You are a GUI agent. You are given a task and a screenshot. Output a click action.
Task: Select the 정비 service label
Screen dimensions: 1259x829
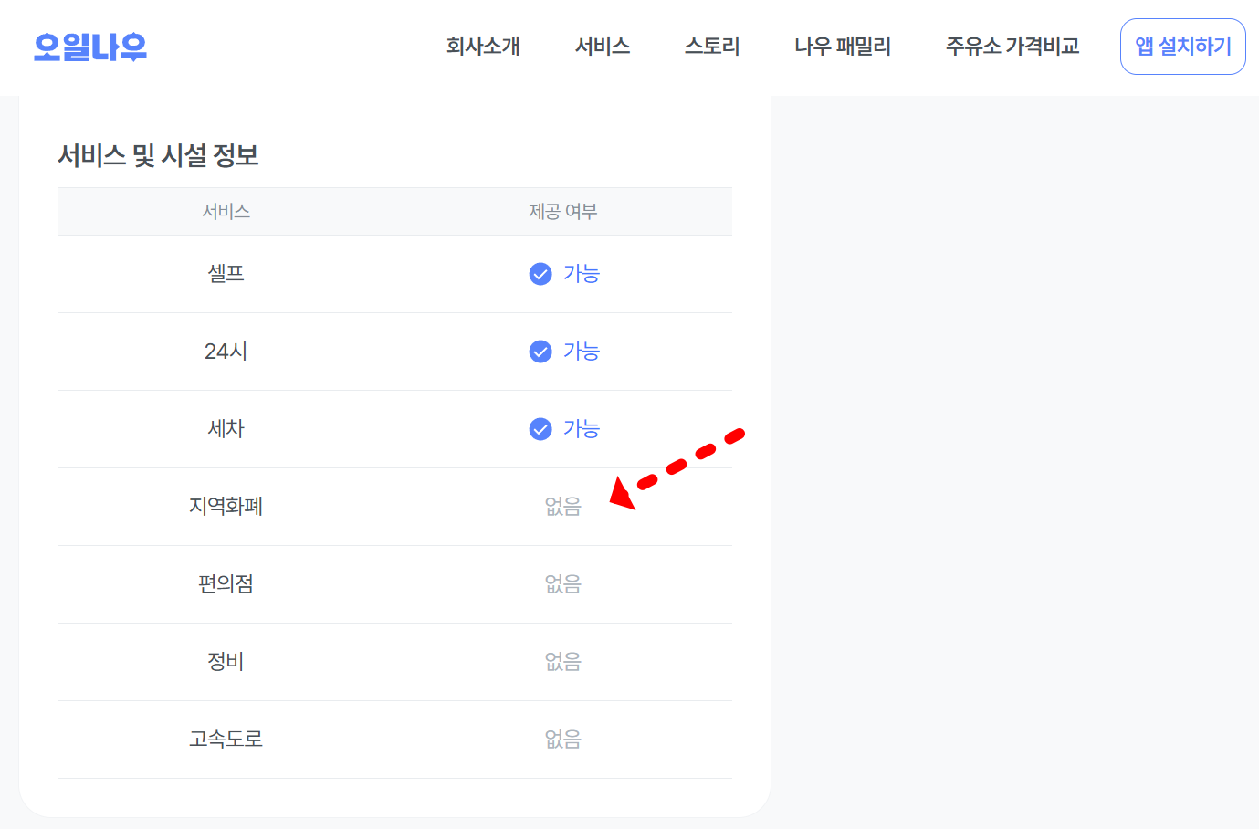pyautogui.click(x=226, y=661)
